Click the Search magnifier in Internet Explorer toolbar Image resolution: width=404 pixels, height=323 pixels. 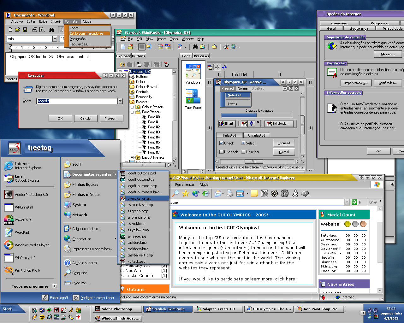tap(175, 193)
